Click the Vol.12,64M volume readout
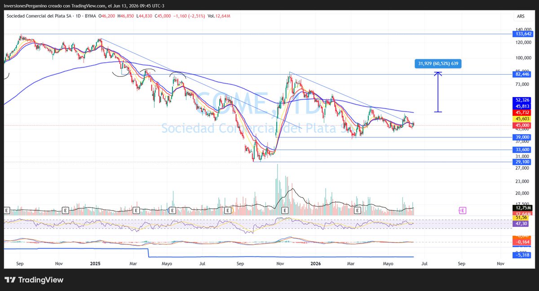This screenshot has width=539, height=291. tap(219, 16)
